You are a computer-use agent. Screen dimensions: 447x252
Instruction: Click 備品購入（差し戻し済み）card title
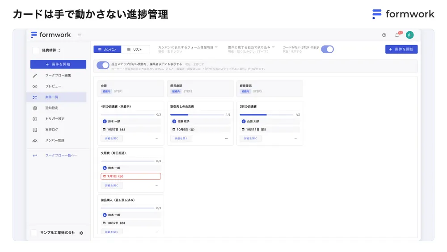pyautogui.click(x=118, y=200)
